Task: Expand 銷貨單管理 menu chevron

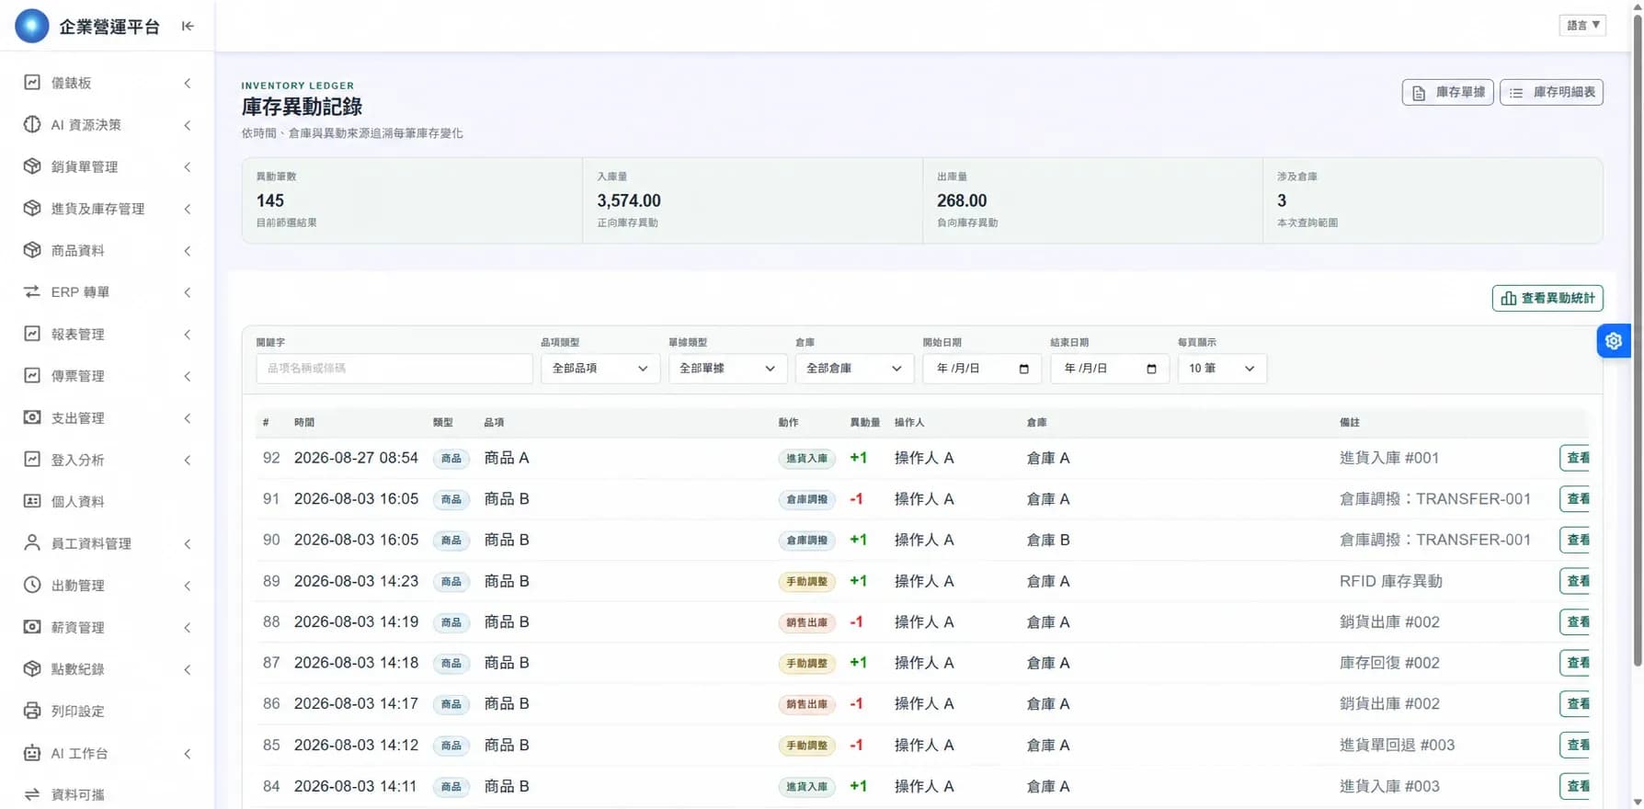Action: tap(188, 166)
